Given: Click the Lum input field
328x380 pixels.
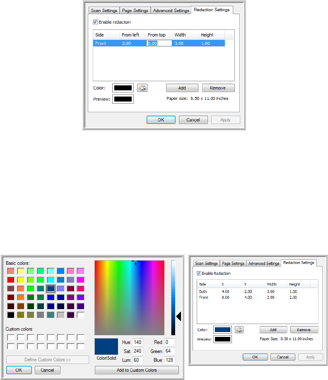Looking at the screenshot, I should [137, 360].
